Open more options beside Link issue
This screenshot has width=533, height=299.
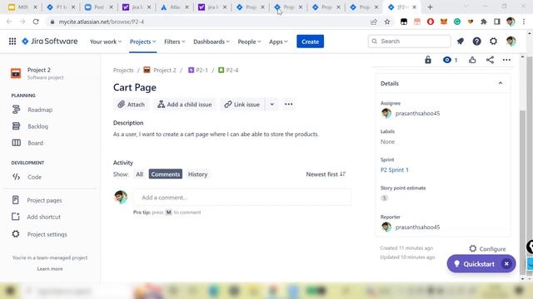coord(289,105)
